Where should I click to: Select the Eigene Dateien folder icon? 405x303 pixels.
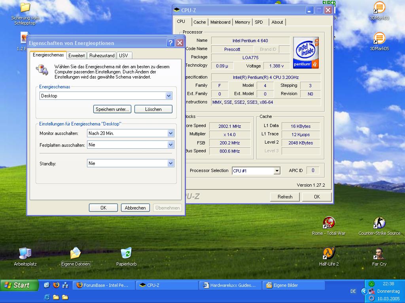tap(76, 257)
